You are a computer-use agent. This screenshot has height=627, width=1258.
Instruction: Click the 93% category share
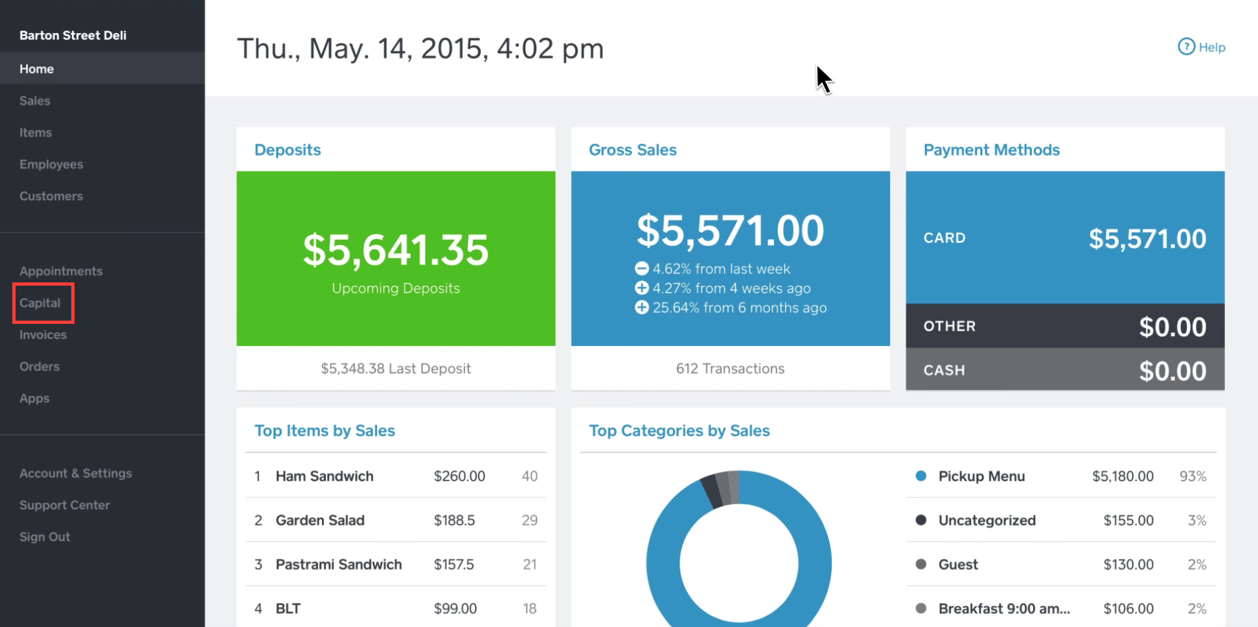coord(1193,476)
